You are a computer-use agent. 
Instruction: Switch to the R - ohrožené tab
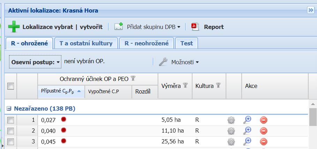(30, 43)
